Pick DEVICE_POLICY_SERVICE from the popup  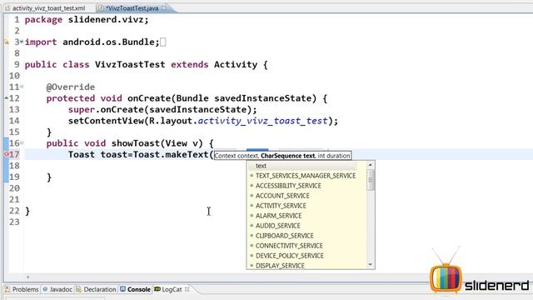(x=290, y=256)
